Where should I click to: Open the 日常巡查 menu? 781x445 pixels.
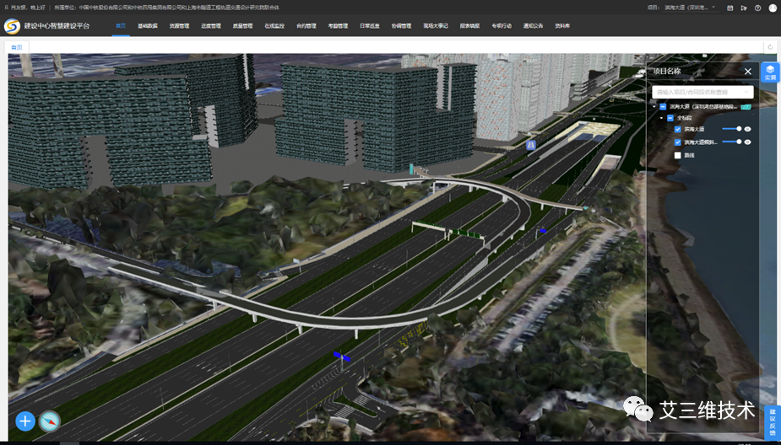point(370,26)
